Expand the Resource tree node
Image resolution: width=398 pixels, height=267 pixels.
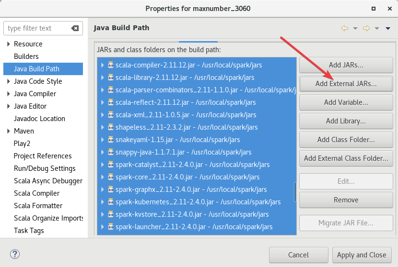(8, 44)
